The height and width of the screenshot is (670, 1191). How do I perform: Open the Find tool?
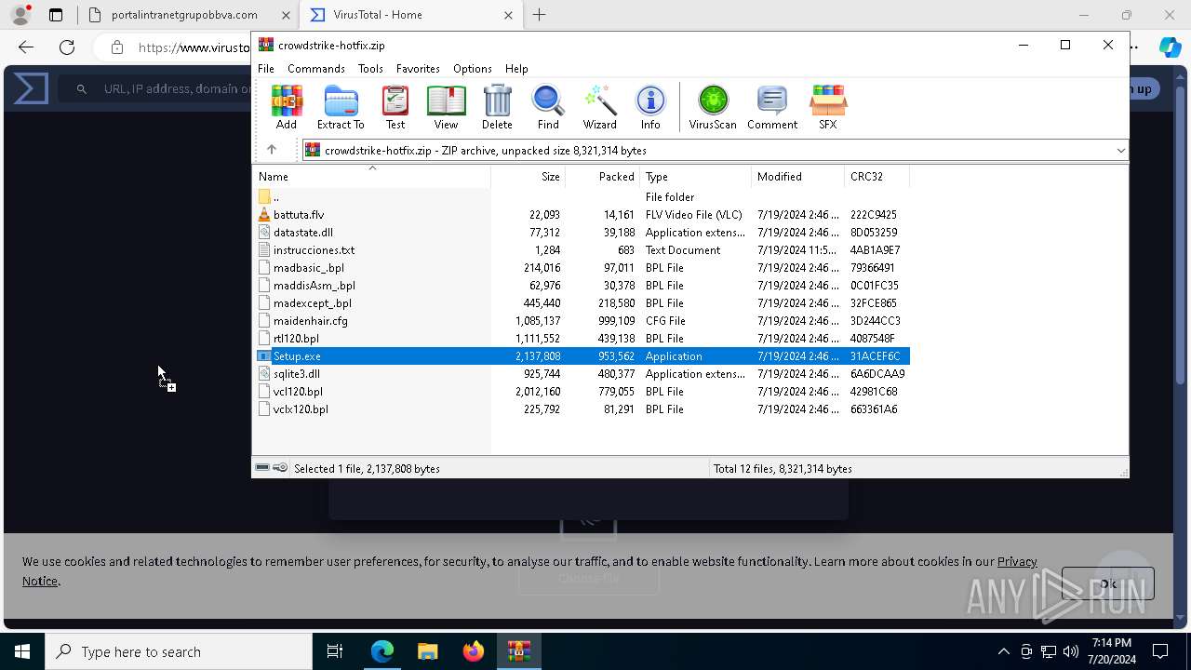548,107
